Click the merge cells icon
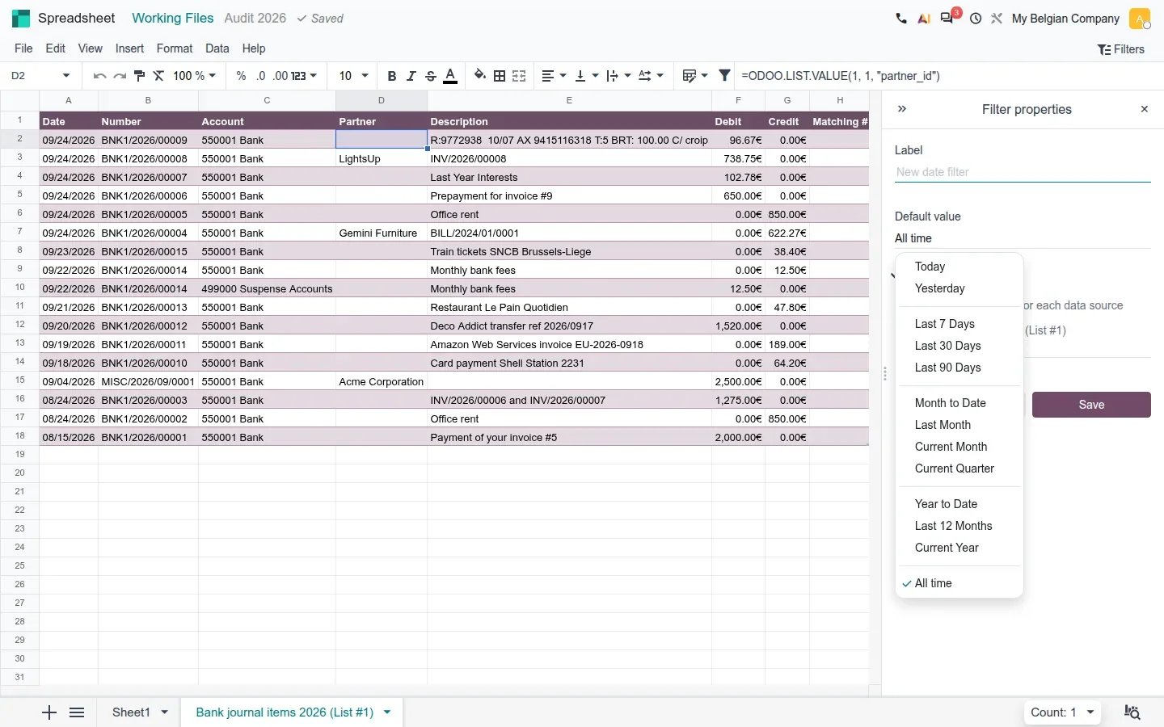The image size is (1164, 727). pyautogui.click(x=519, y=76)
